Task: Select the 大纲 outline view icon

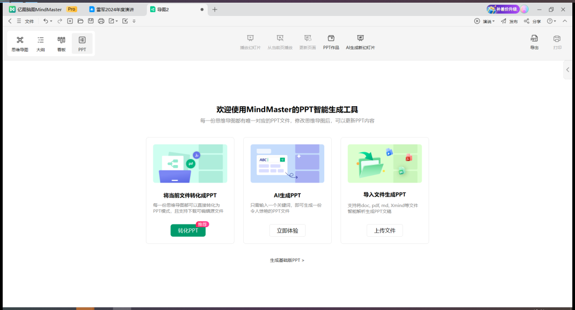Action: pyautogui.click(x=40, y=43)
